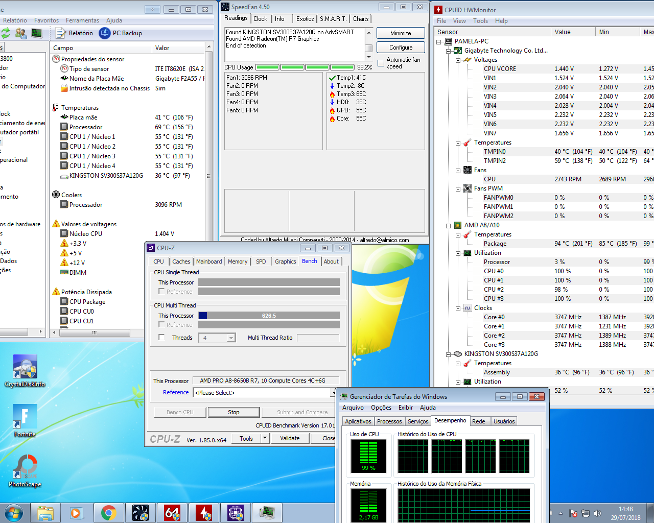
Task: Collapse the PAMELA-PC node in HWMonitor
Action: [x=439, y=41]
